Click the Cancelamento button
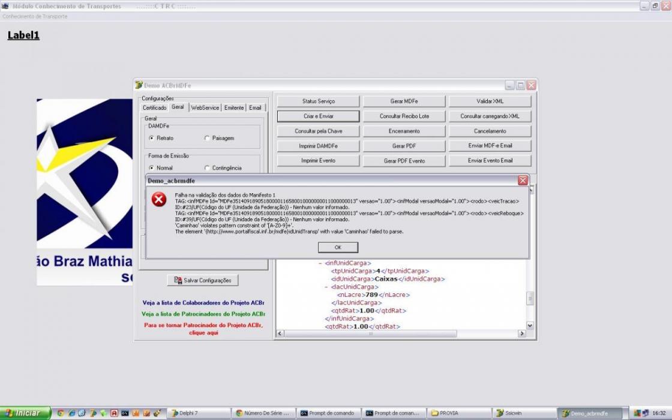Screen dimensions: 672x420 tap(490, 131)
